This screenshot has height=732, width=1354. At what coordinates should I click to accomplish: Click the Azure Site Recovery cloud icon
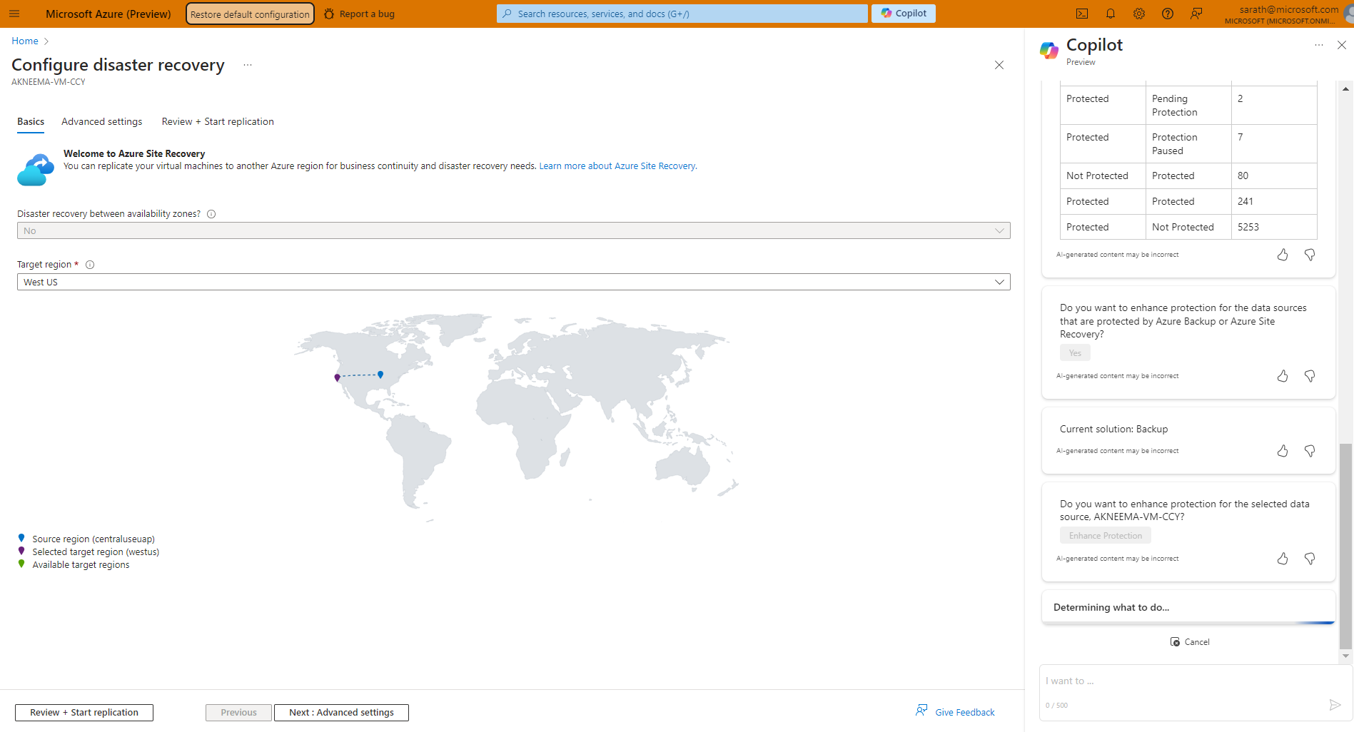[x=36, y=170]
